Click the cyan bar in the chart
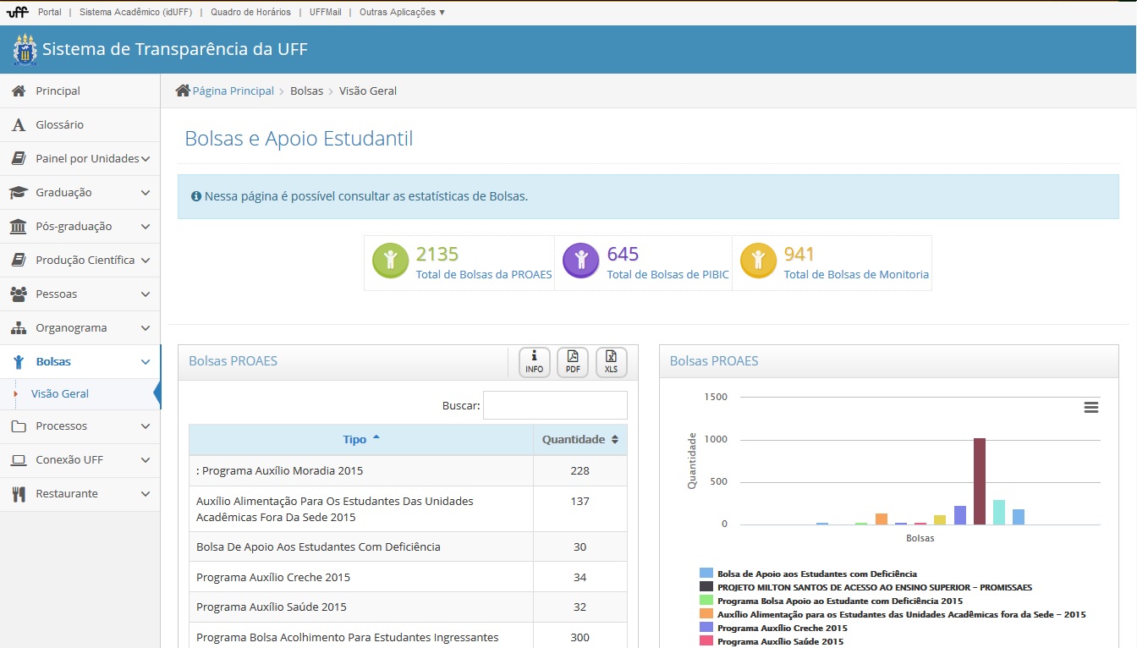 (999, 512)
